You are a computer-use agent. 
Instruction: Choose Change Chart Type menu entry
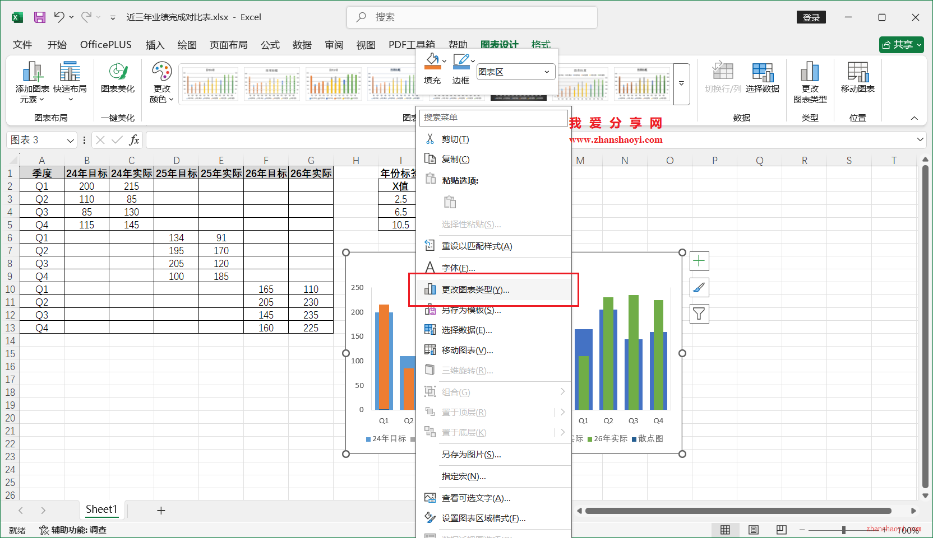pos(493,289)
